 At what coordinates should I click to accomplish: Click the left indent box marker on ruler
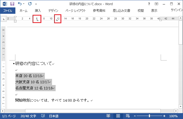[x=15, y=21]
